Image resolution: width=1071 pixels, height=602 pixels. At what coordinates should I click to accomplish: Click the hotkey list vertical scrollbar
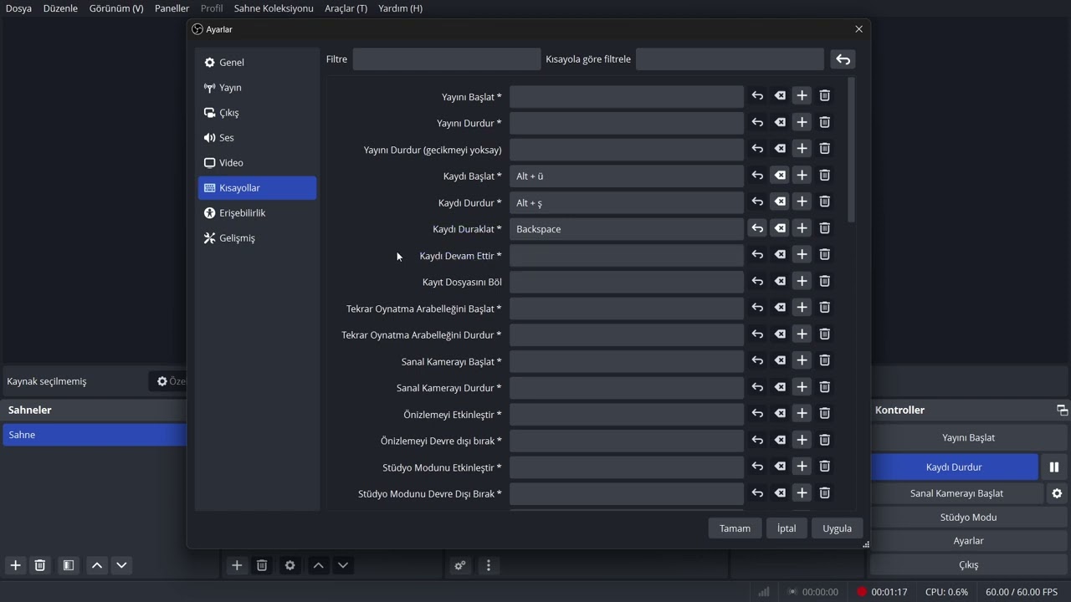[851, 150]
